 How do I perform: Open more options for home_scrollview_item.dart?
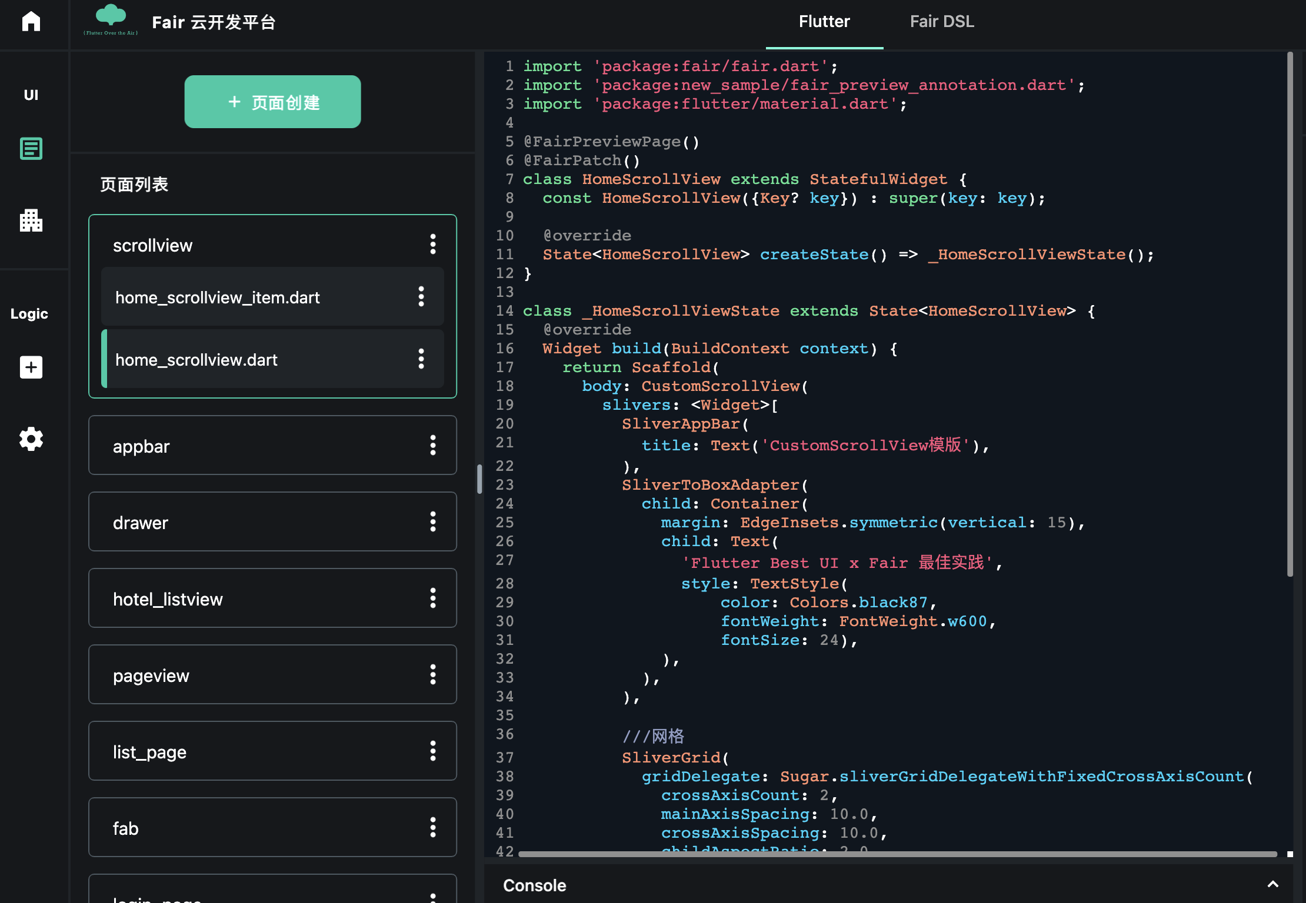pos(421,297)
